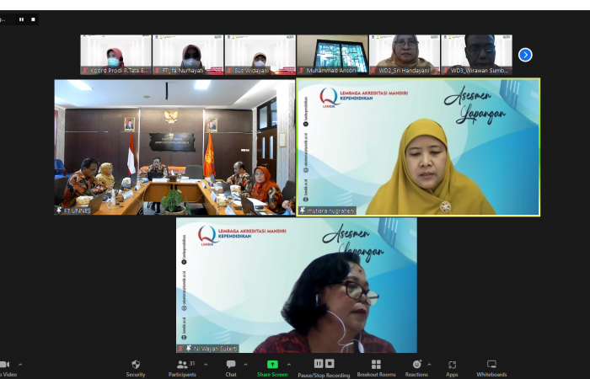Open the Security shield icon
Image resolution: width=590 pixels, height=379 pixels.
click(136, 364)
